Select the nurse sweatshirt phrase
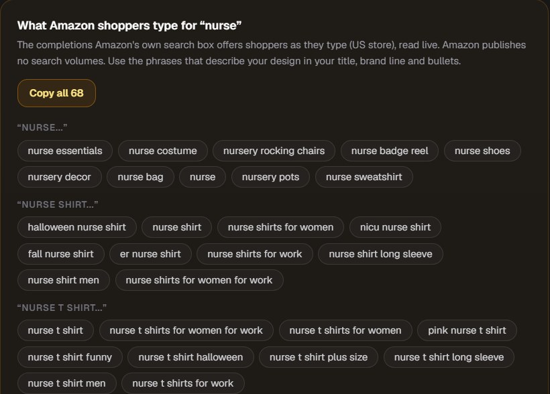The image size is (550, 394). point(364,177)
